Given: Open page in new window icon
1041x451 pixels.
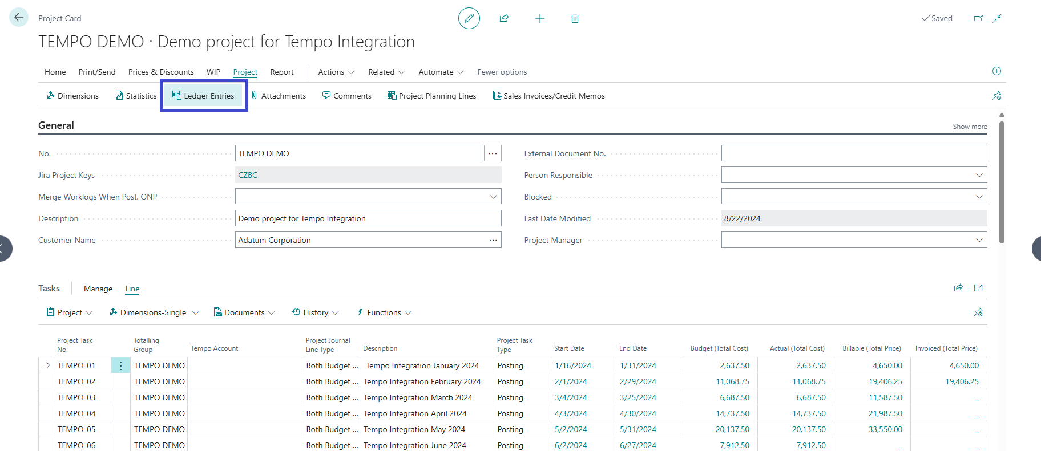Looking at the screenshot, I should [x=978, y=18].
